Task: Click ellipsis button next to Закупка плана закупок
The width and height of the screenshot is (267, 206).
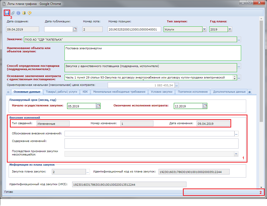Action: pyautogui.click(x=88, y=172)
